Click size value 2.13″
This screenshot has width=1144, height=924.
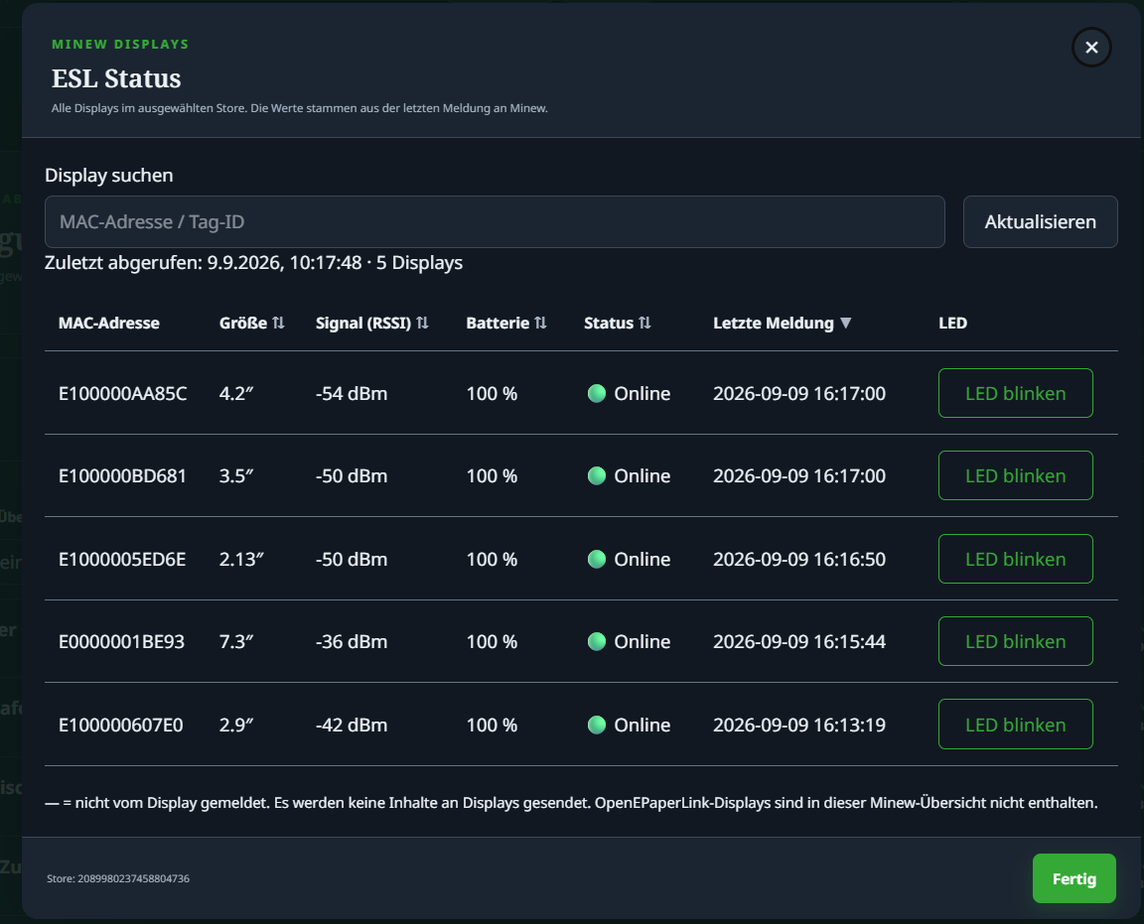[x=240, y=560]
